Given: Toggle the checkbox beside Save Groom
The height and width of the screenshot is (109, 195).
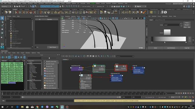Looking at the screenshot, I should tap(36, 47).
